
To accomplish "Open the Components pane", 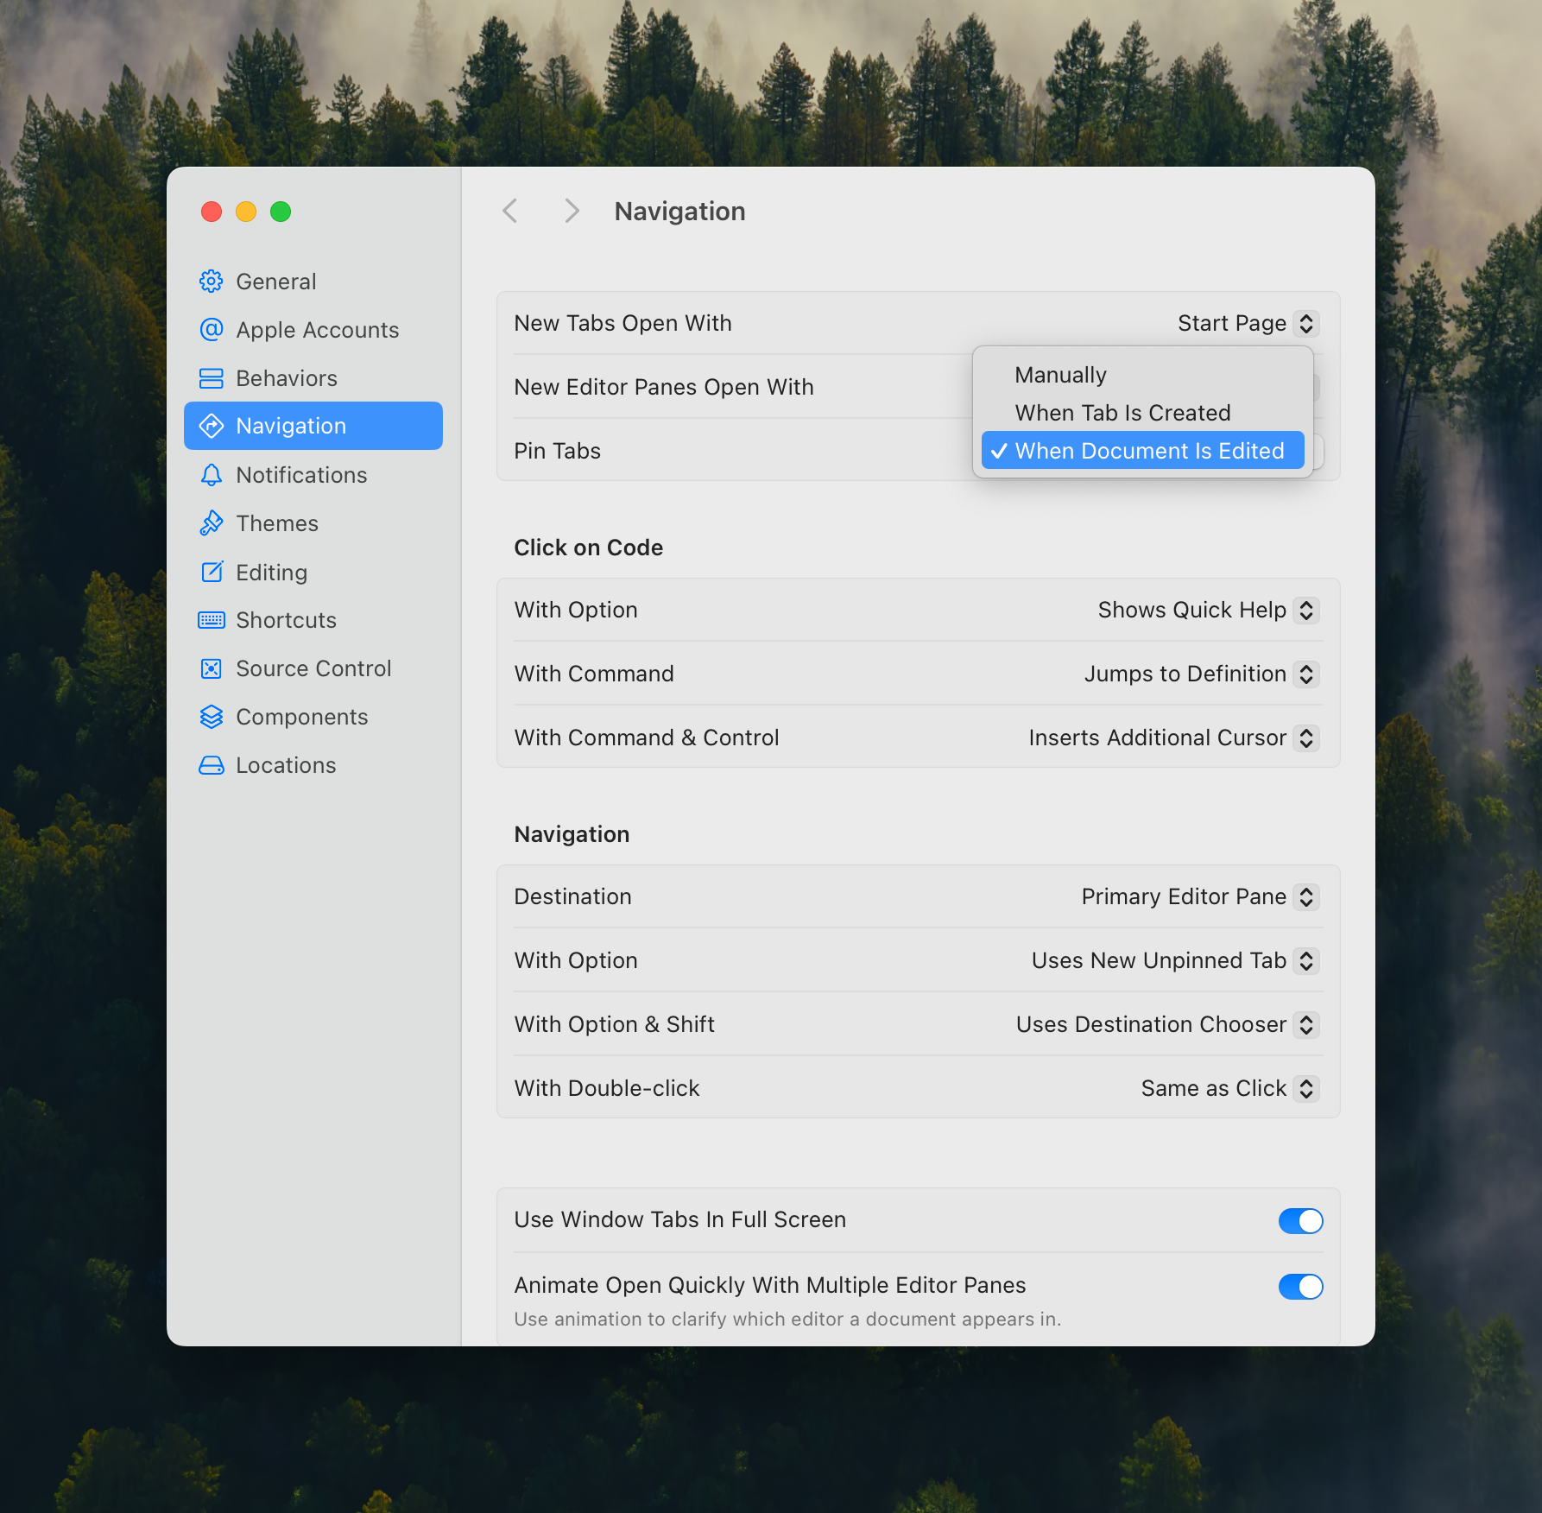I will [313, 717].
